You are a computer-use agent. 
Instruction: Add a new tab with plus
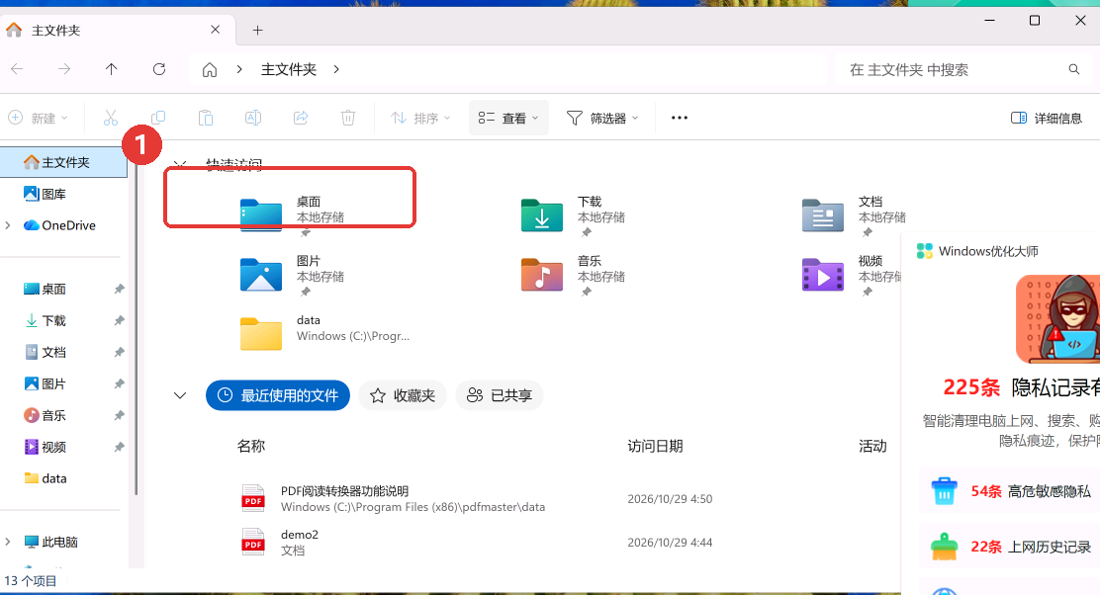click(257, 30)
